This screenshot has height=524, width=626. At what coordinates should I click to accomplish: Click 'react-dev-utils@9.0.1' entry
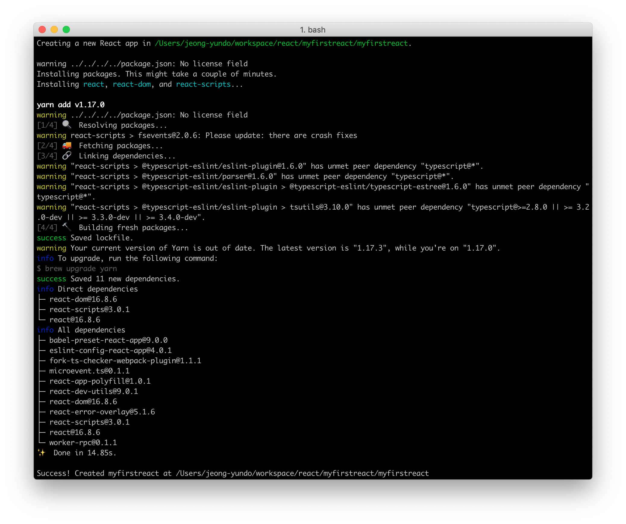[94, 391]
